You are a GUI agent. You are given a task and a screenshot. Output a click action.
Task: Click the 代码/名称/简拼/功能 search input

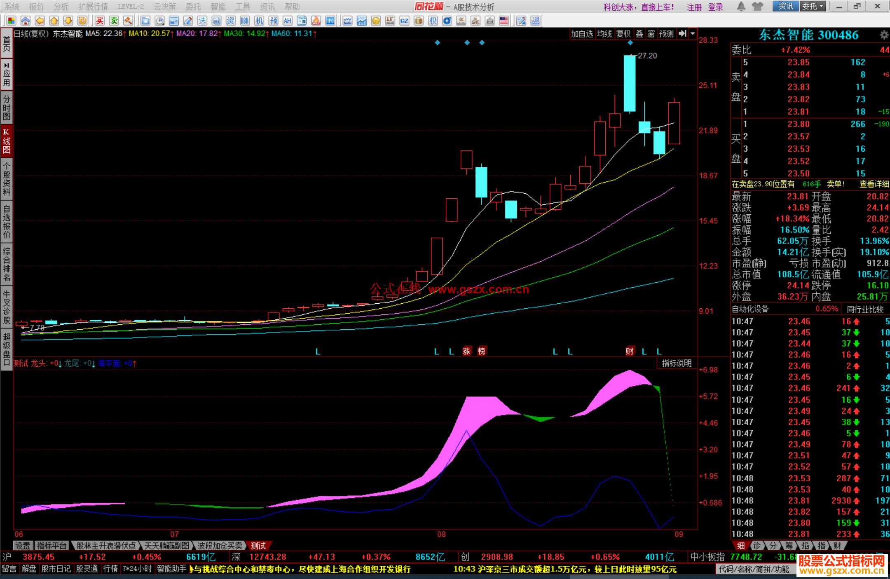click(754, 569)
